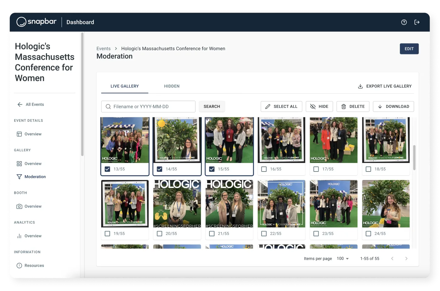The width and height of the screenshot is (440, 291).
Task: Switch to the HIDDEN tab
Action: (x=172, y=86)
